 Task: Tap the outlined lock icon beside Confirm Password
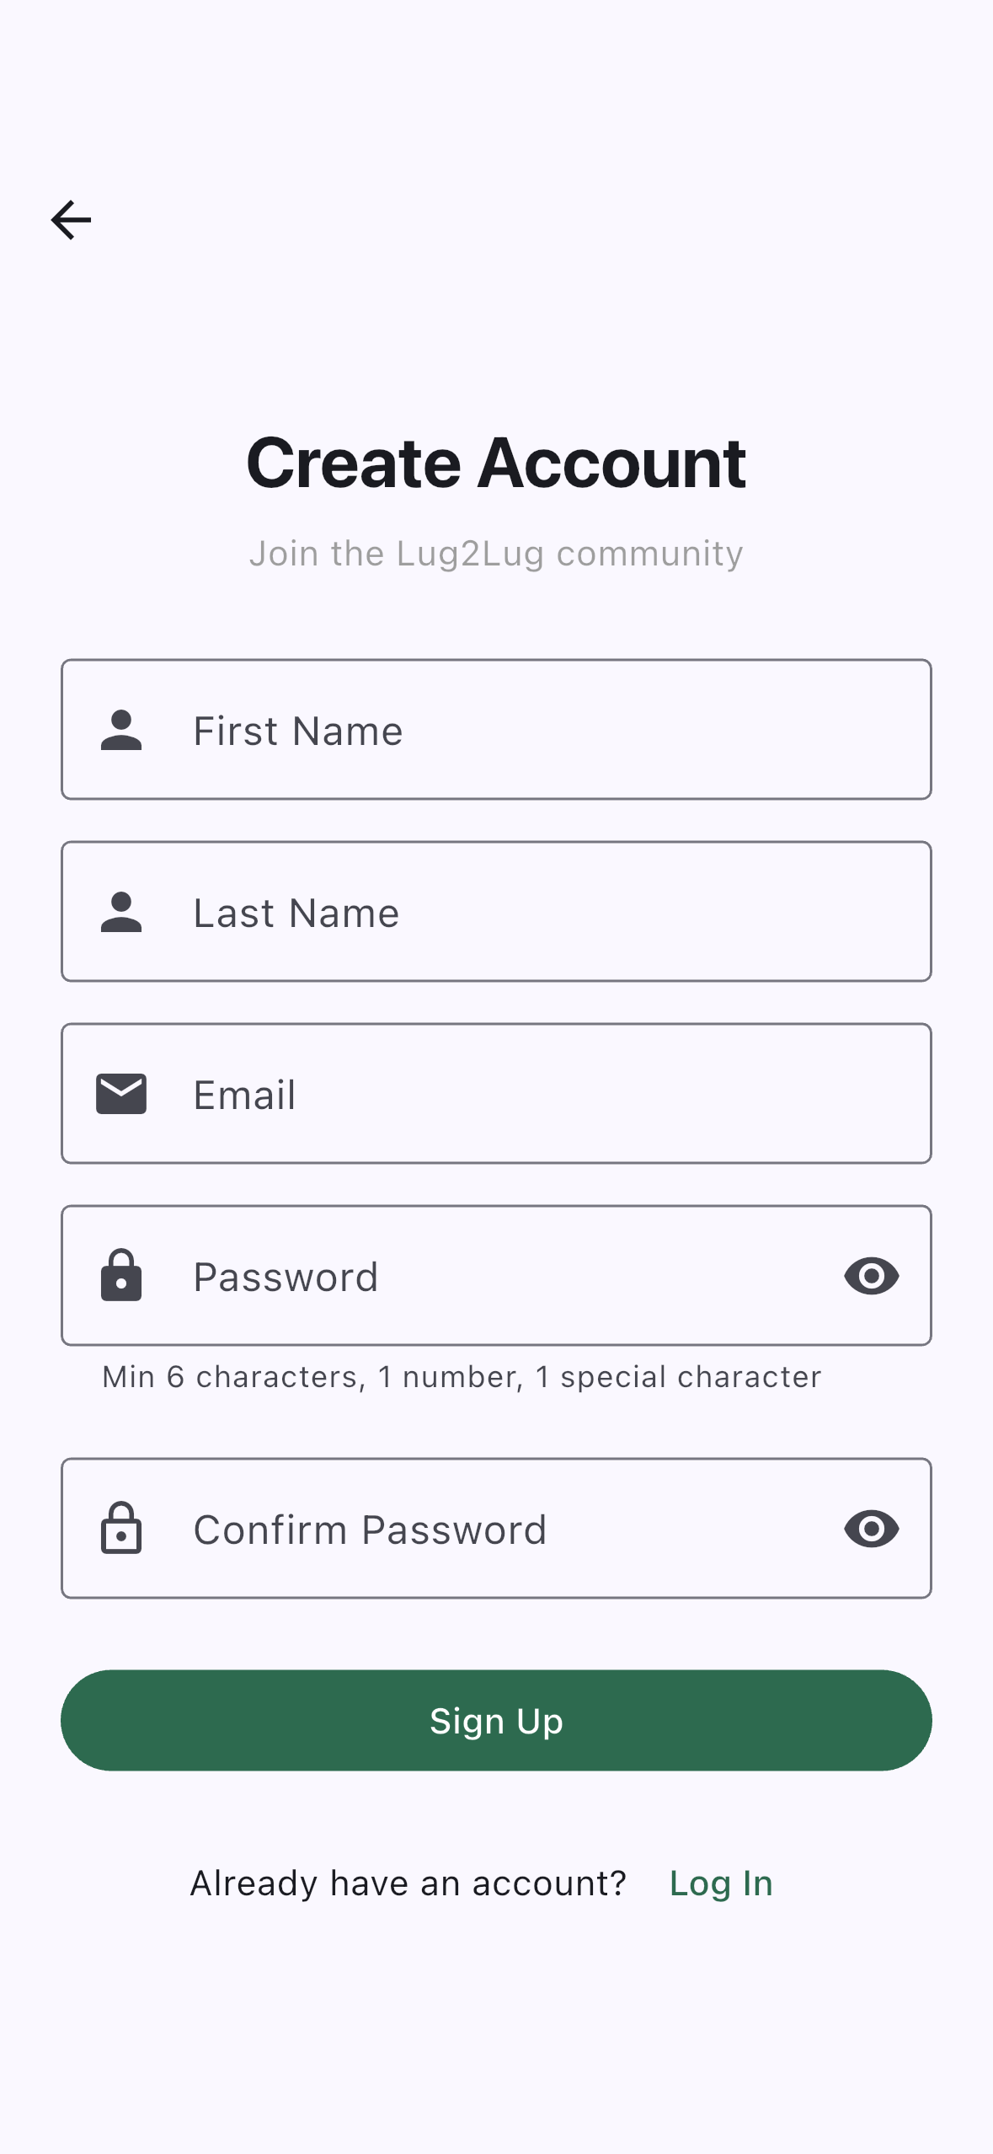pyautogui.click(x=121, y=1528)
